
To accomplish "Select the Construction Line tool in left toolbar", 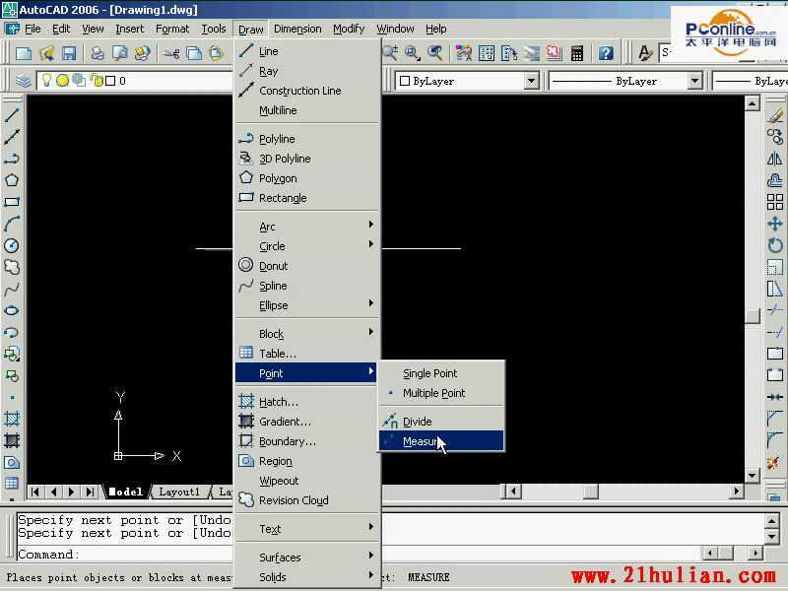I will (x=12, y=137).
